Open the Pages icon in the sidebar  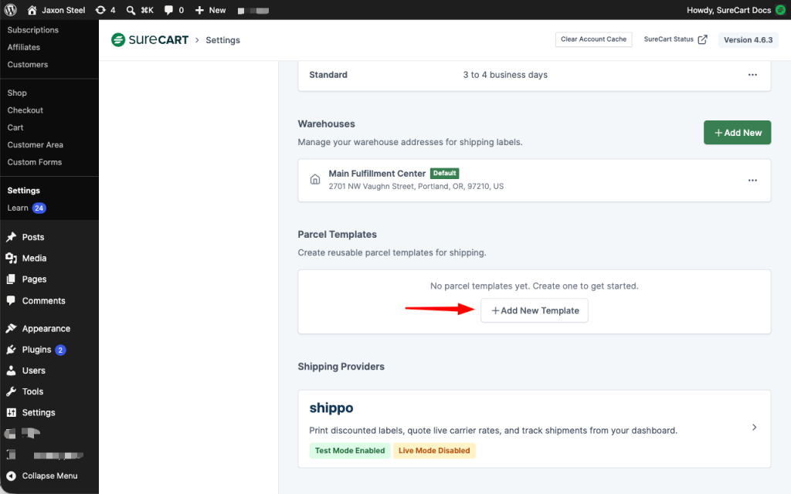(11, 279)
